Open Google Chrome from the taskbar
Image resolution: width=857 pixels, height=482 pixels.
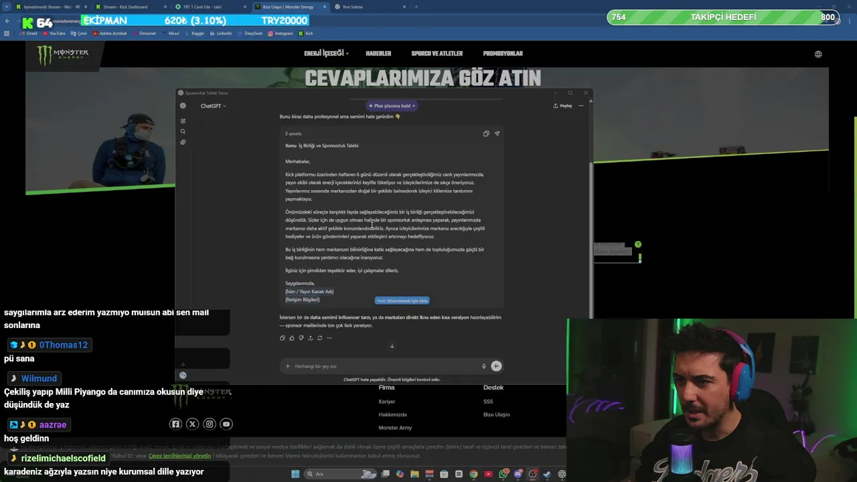[474, 474]
